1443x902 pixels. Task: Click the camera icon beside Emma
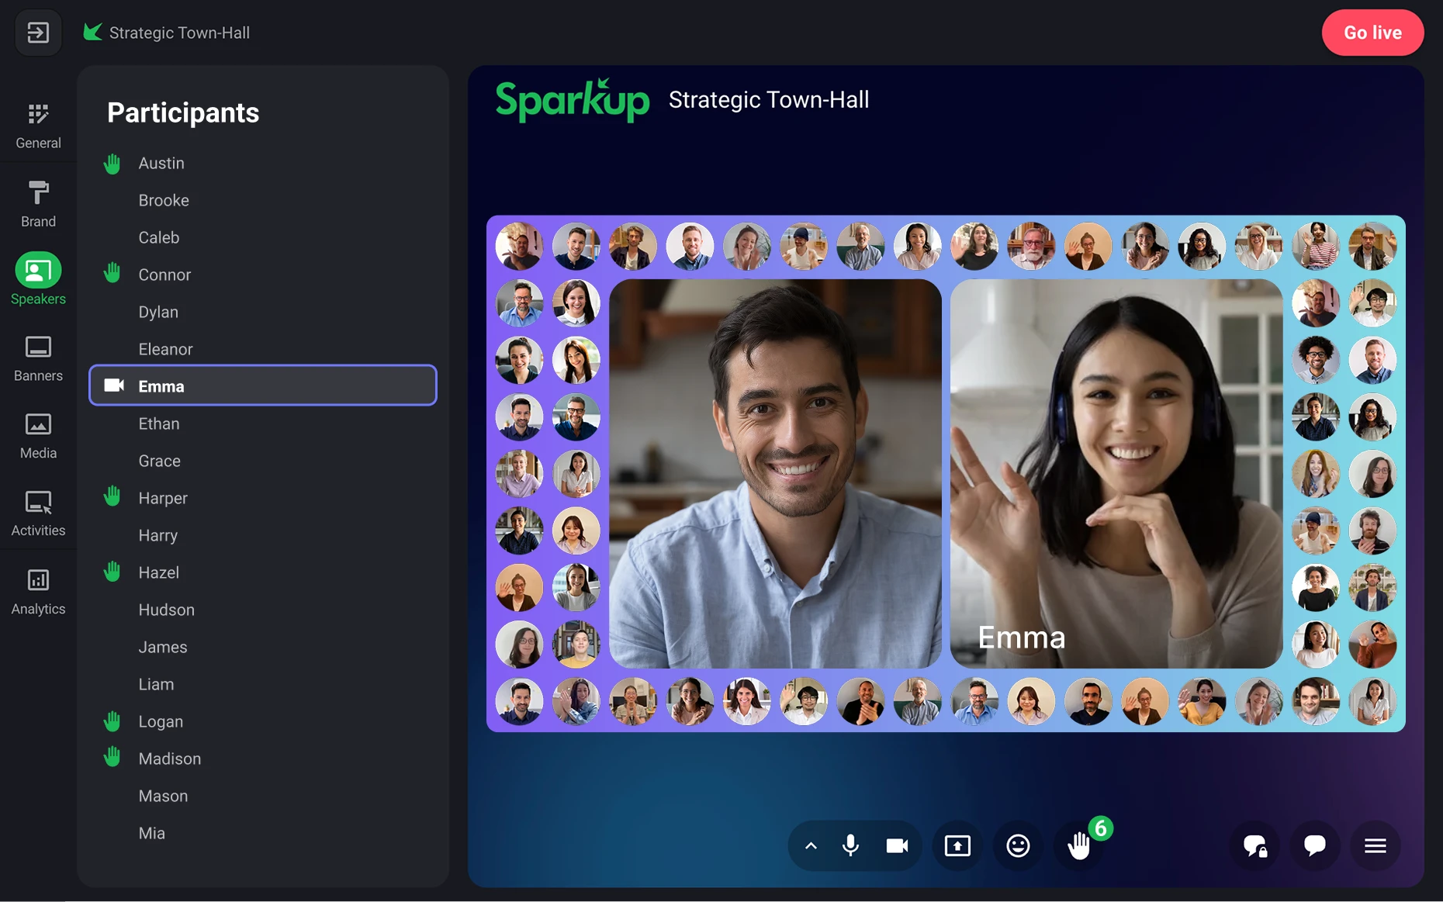coord(114,385)
